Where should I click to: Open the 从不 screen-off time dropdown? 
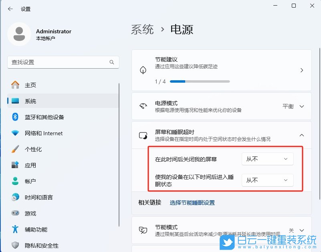coord(267,159)
